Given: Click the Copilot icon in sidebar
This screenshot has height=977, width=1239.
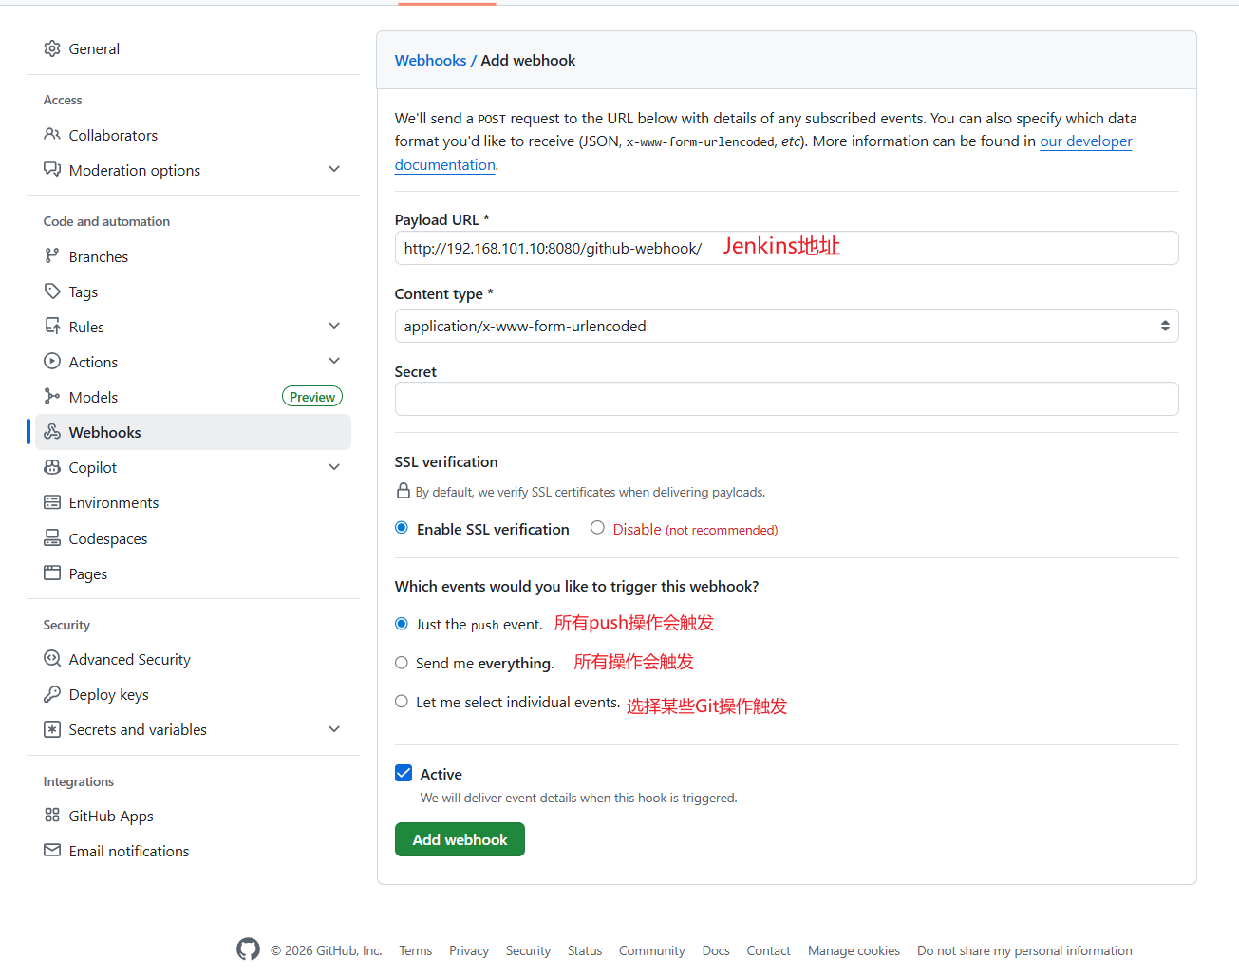Looking at the screenshot, I should coord(52,467).
